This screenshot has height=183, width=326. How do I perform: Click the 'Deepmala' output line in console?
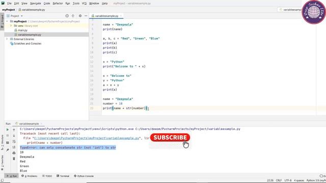coord(27,157)
